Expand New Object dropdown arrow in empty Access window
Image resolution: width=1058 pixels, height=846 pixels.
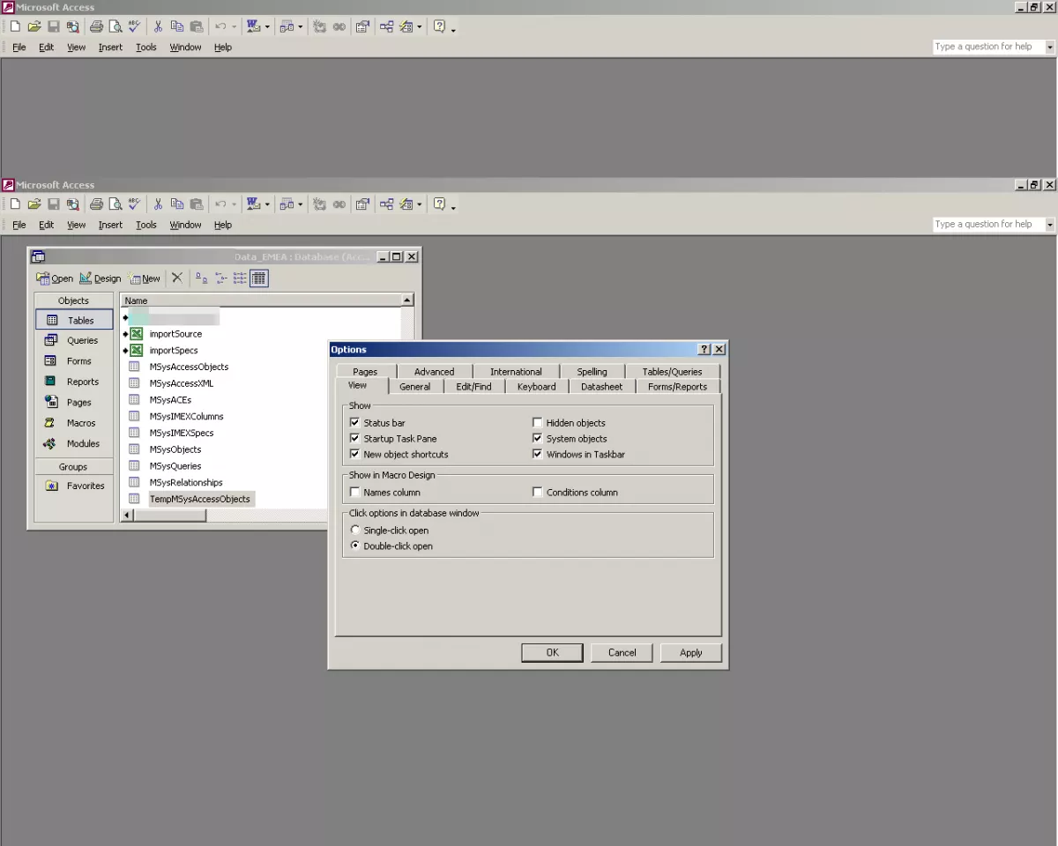(x=420, y=26)
